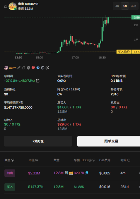Edit the mirro wallet alias pencil icon
140x199 pixels.
coord(19,68)
